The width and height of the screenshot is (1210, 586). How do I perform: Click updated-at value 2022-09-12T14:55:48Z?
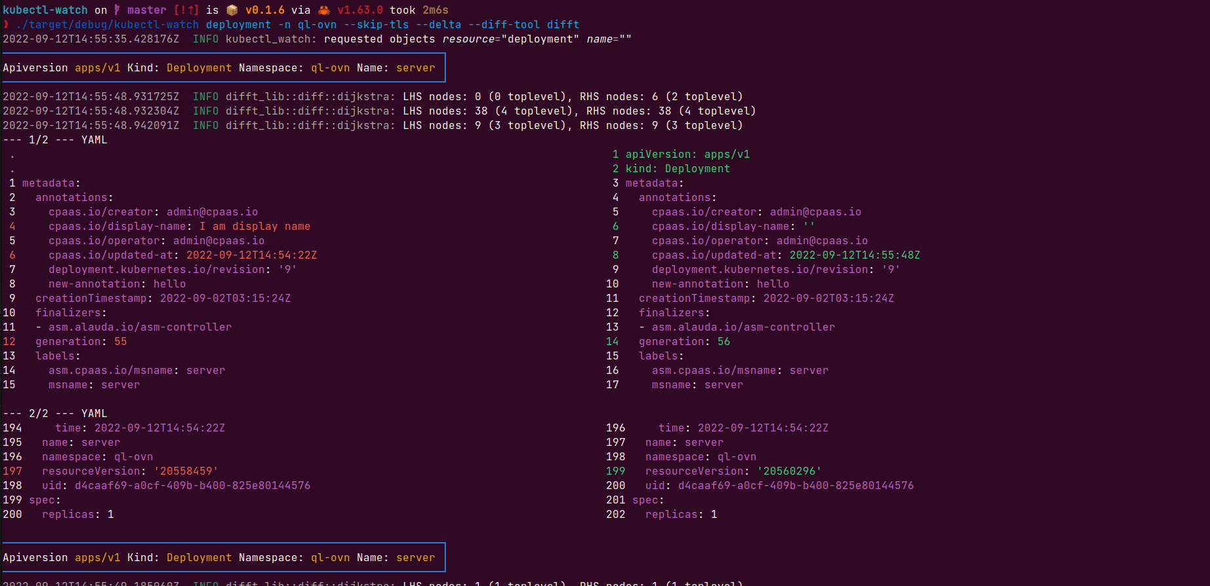coord(855,255)
